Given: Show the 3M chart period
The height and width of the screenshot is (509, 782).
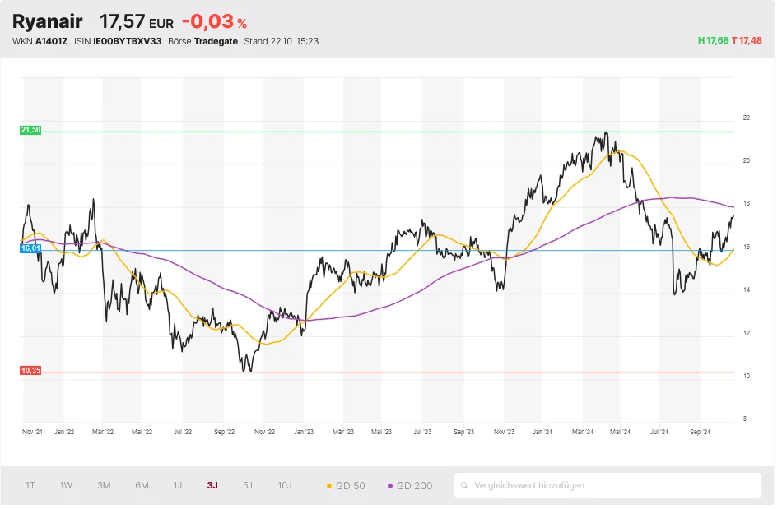Looking at the screenshot, I should click(104, 485).
